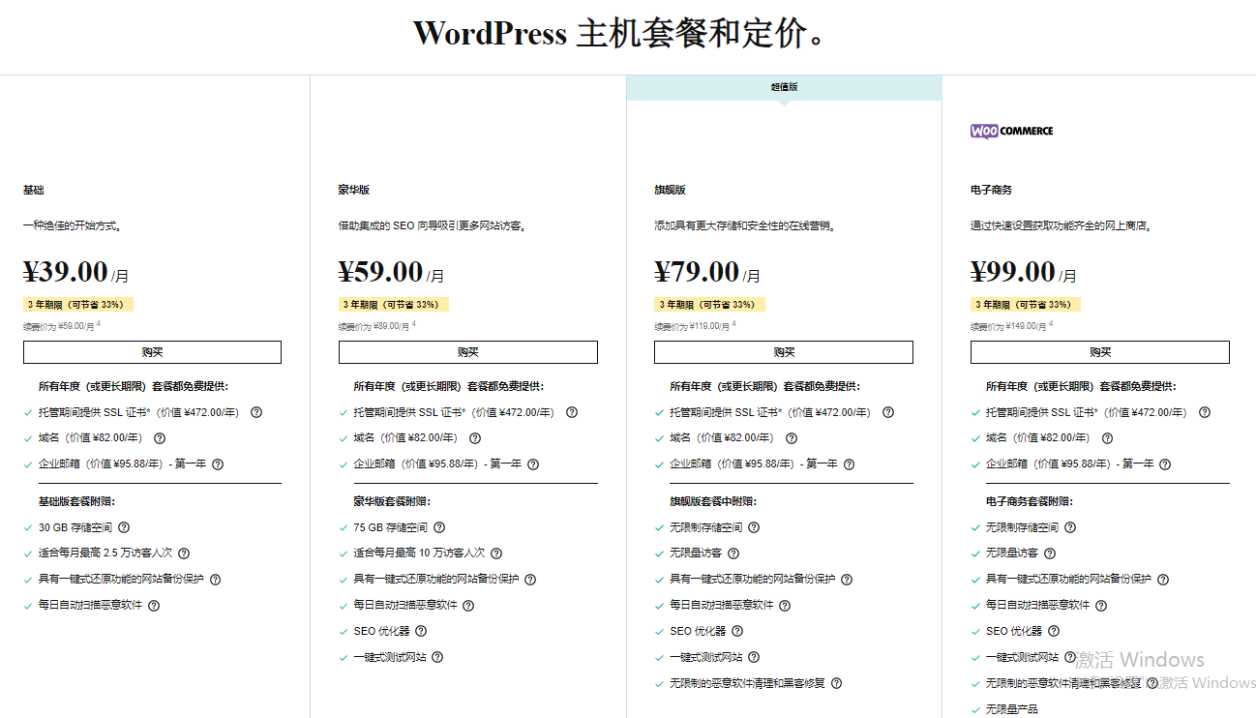1256x718 pixels.
Task: Open SSL 证书 help icon in 基础 plan
Action: click(256, 412)
